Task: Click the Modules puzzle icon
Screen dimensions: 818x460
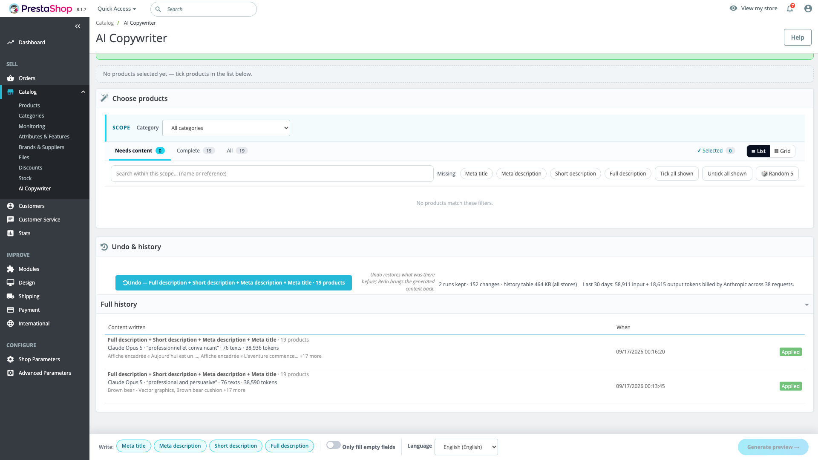Action: (x=11, y=269)
